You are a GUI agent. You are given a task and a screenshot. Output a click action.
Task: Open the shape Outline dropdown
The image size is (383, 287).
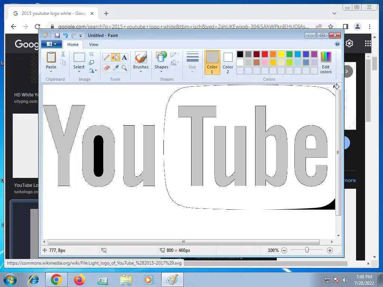[175, 55]
